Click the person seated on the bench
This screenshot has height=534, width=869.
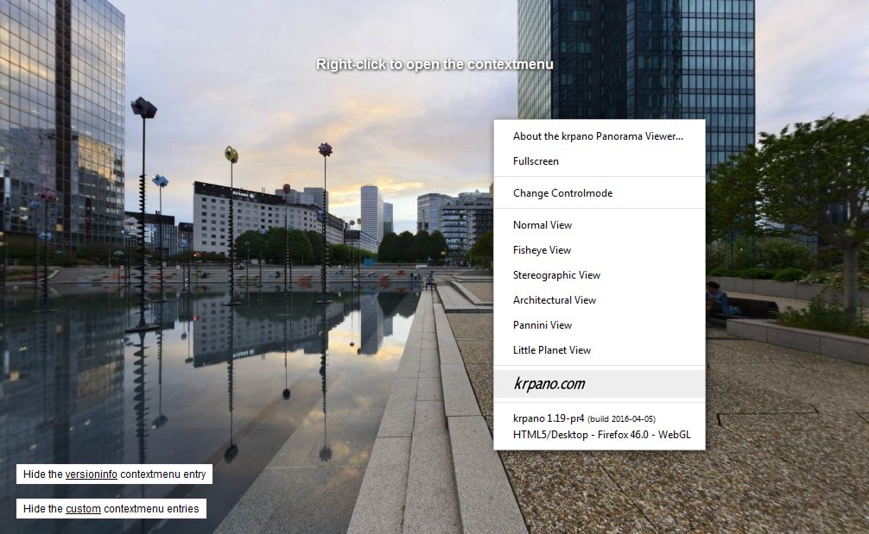point(714,298)
